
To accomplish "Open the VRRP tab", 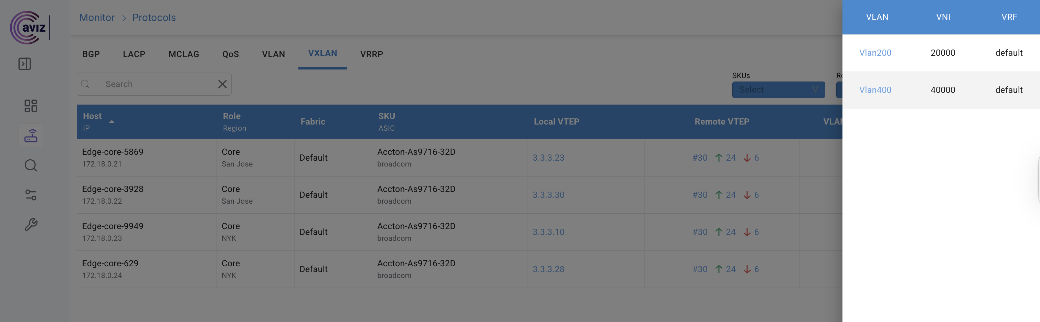I will [371, 54].
